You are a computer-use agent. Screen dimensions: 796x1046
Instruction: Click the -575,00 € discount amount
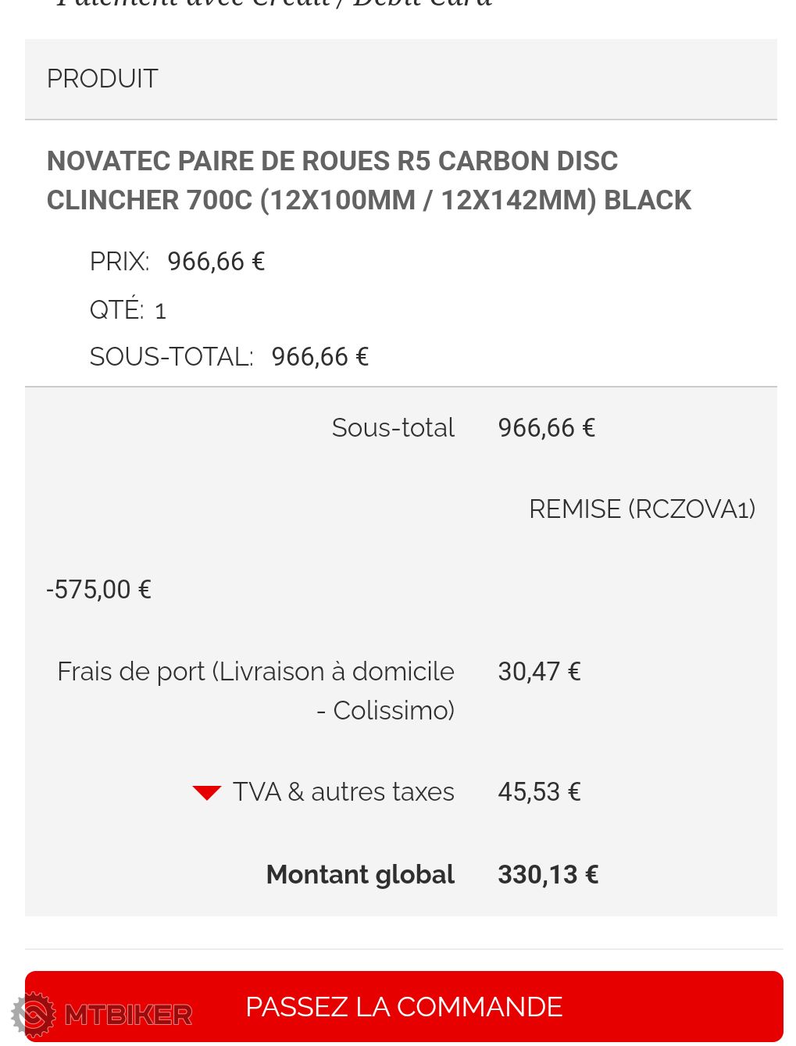coord(98,589)
